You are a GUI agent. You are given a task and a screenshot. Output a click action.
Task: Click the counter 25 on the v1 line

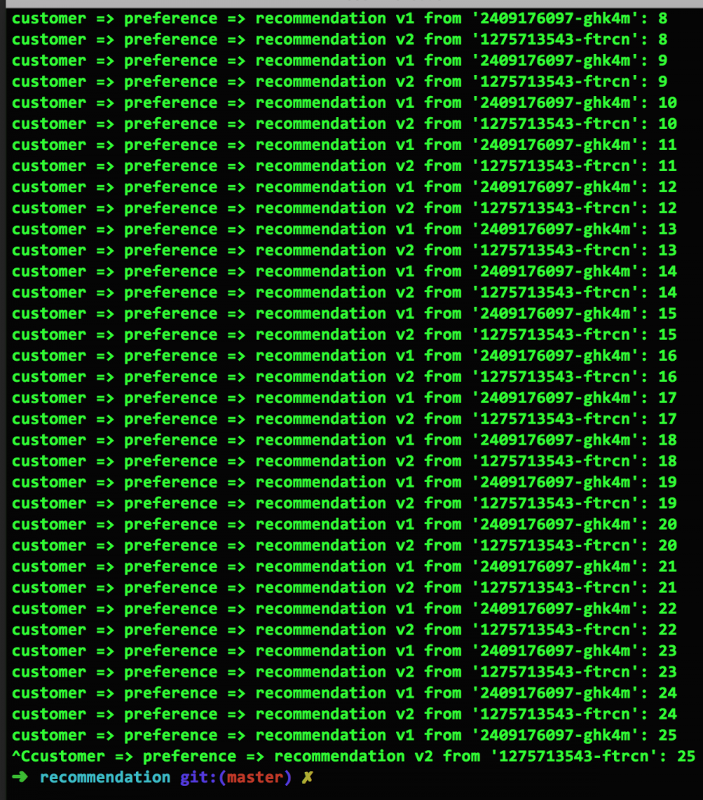(x=667, y=735)
